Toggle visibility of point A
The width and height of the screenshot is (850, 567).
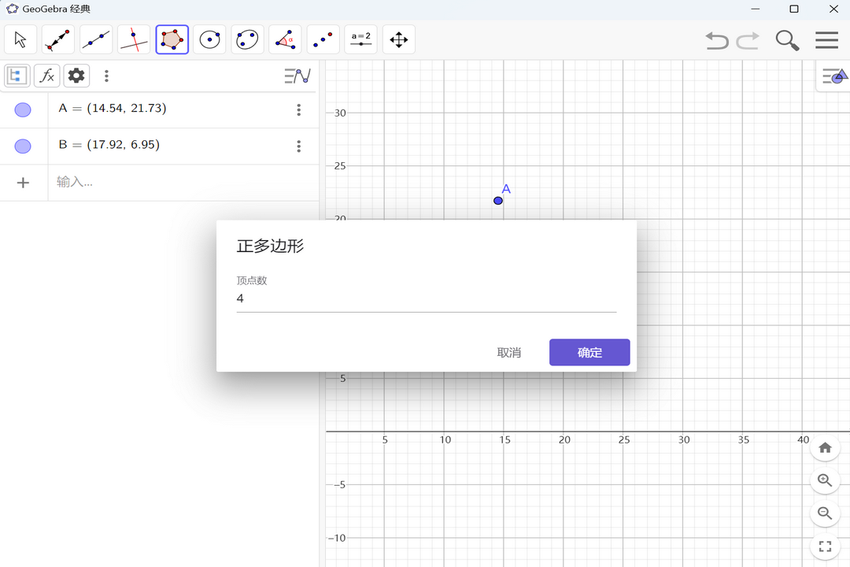[x=23, y=109]
